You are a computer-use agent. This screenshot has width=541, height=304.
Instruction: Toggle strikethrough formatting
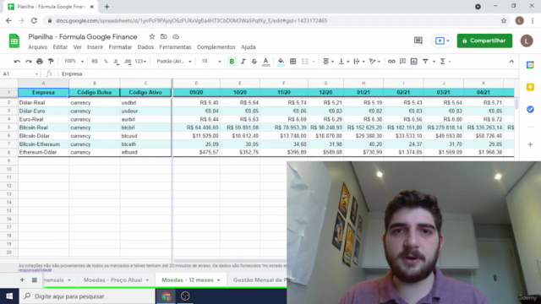point(254,62)
